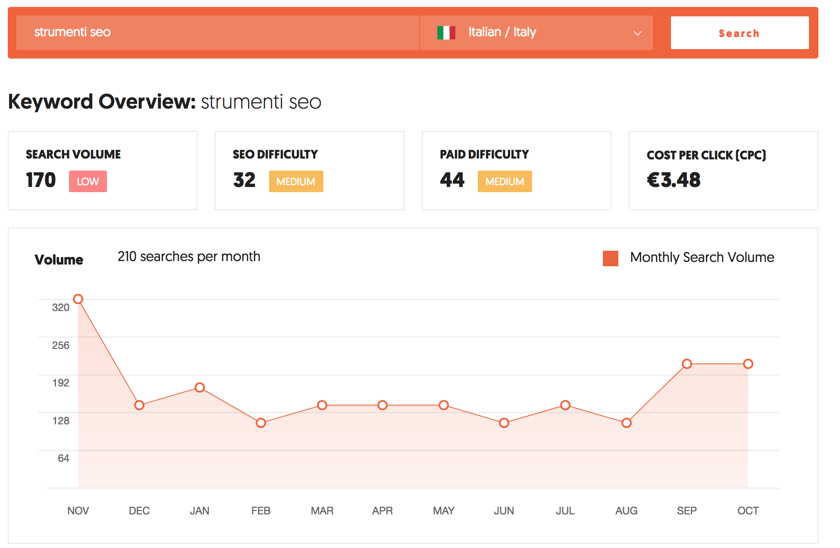Image resolution: width=840 pixels, height=548 pixels.
Task: Select the JUN data point on chart
Action: (504, 423)
